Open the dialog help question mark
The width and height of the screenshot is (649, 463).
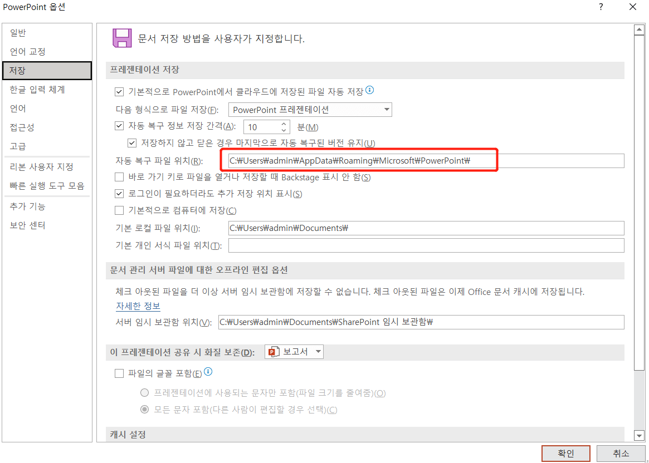(x=601, y=8)
